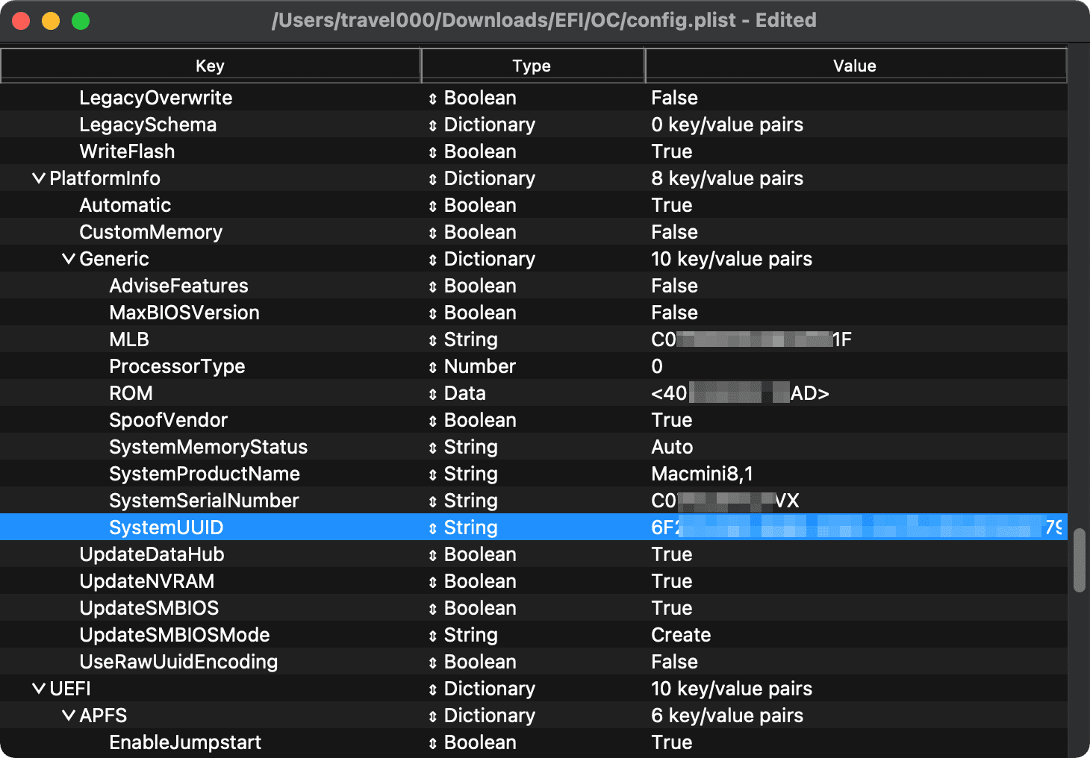Click type selector arrows beside WriteFlash
Screen dimensions: 1090x758
(x=432, y=152)
